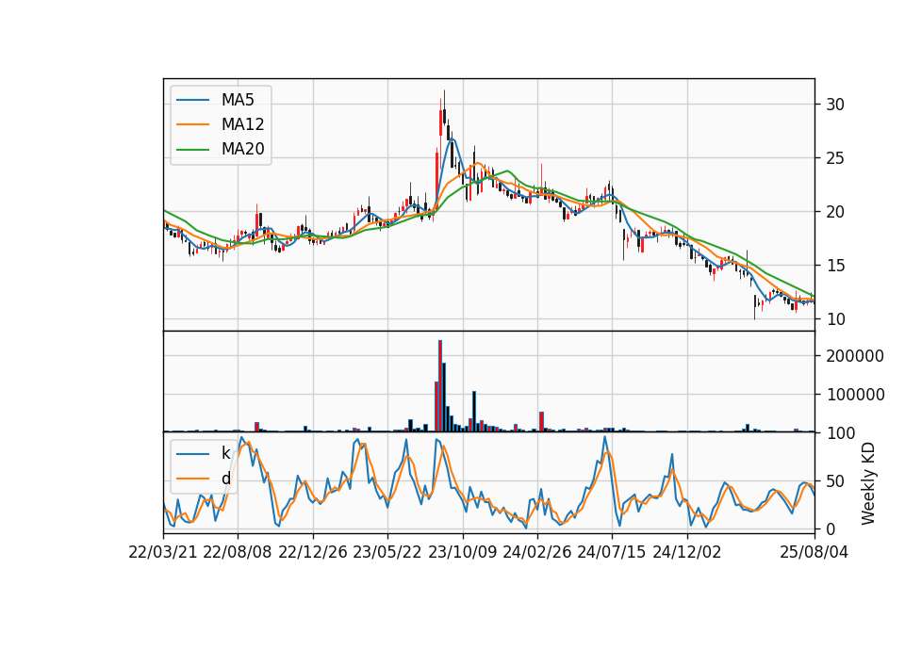Click the 25/08/04 date label
Image resolution: width=905 pixels, height=650 pixels.
pos(814,552)
